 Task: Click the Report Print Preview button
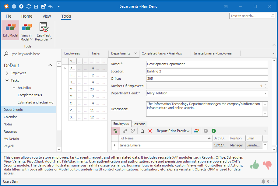pos(173,131)
